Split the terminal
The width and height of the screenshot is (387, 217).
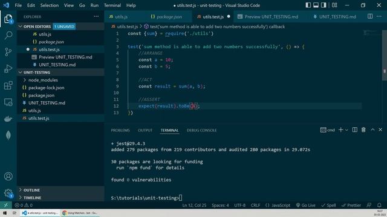[x=355, y=130]
